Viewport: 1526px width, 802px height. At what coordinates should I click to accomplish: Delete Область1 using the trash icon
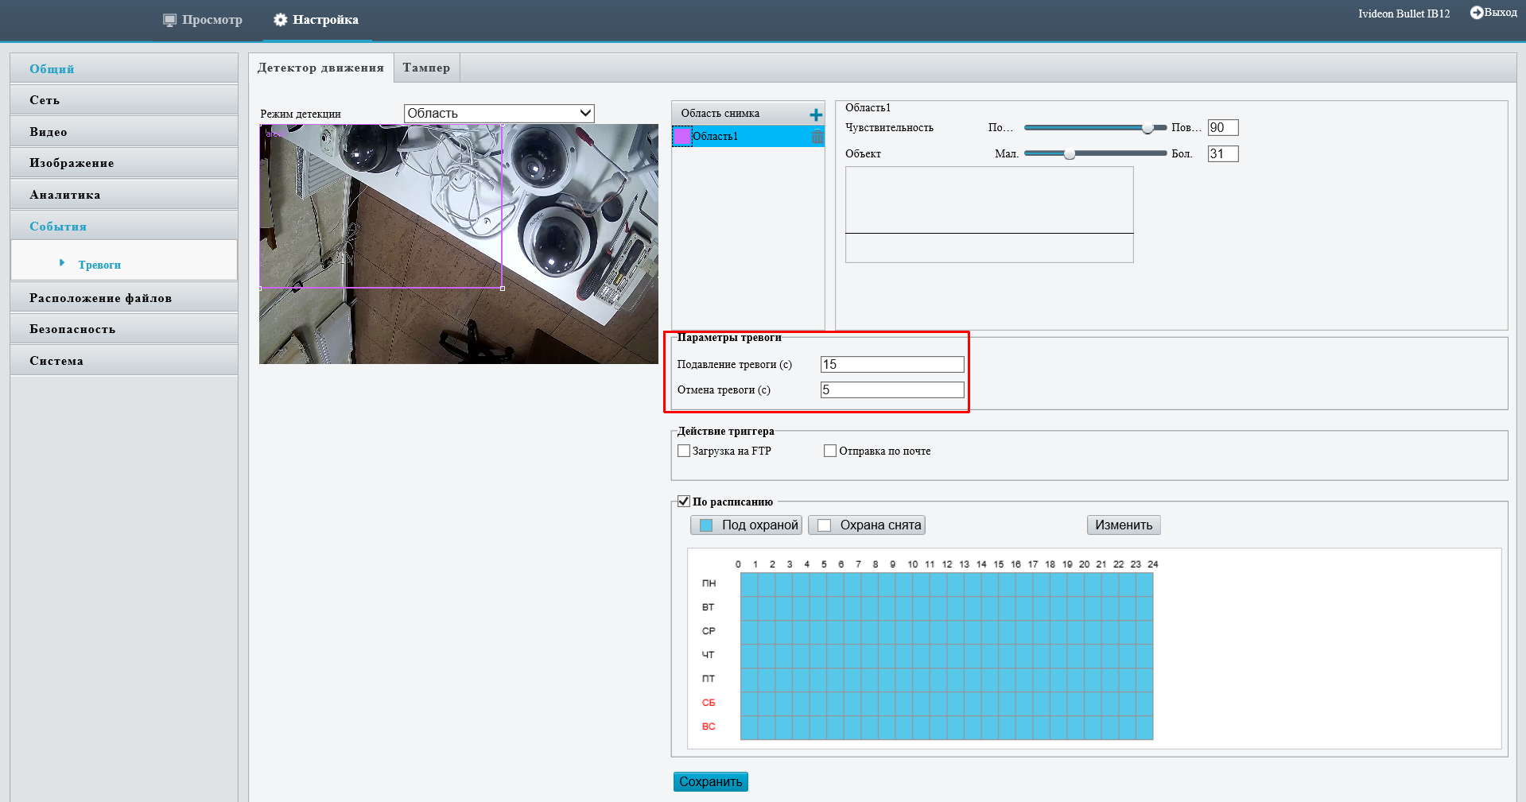click(x=817, y=137)
